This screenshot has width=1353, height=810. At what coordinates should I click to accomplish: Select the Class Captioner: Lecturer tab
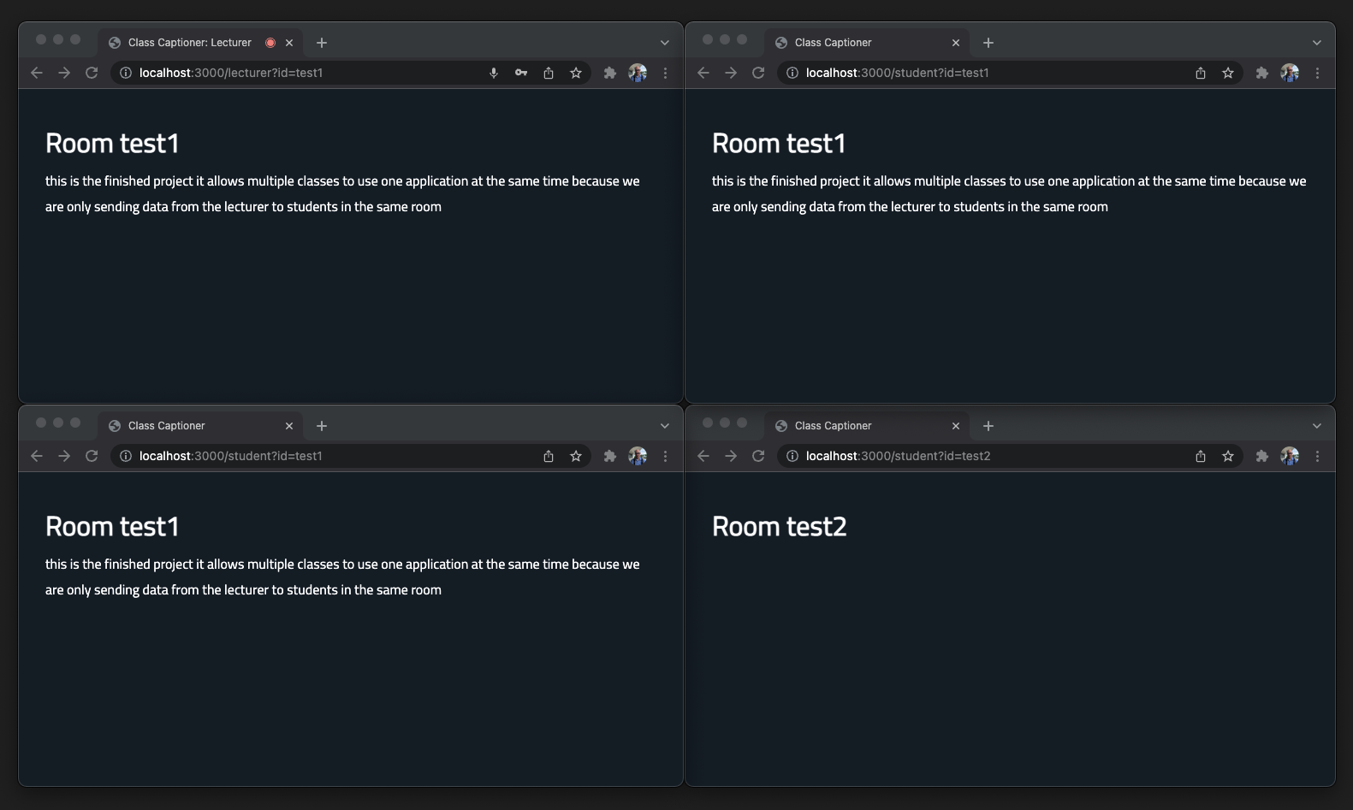[200, 43]
